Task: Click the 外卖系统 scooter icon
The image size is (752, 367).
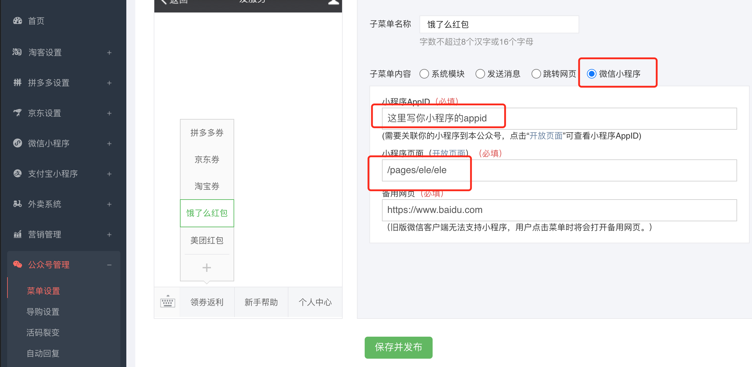Action: 18,204
